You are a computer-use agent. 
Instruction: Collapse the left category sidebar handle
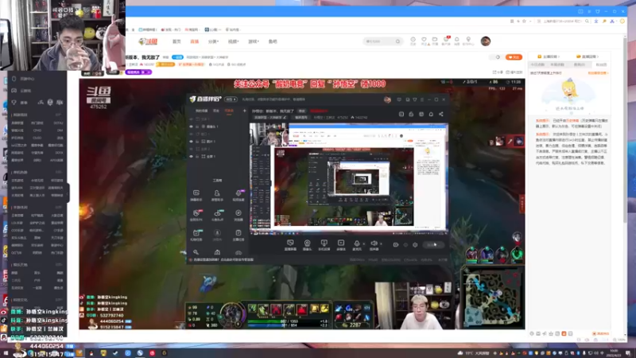pyautogui.click(x=68, y=193)
